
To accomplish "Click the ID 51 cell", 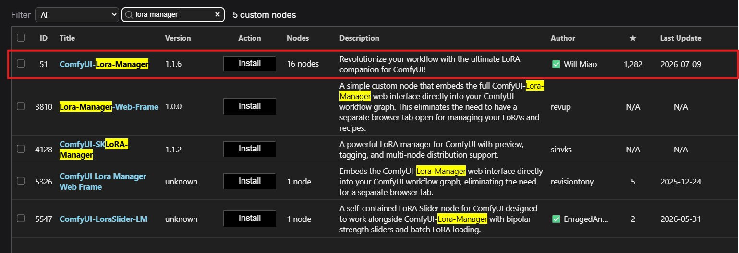I will point(44,64).
